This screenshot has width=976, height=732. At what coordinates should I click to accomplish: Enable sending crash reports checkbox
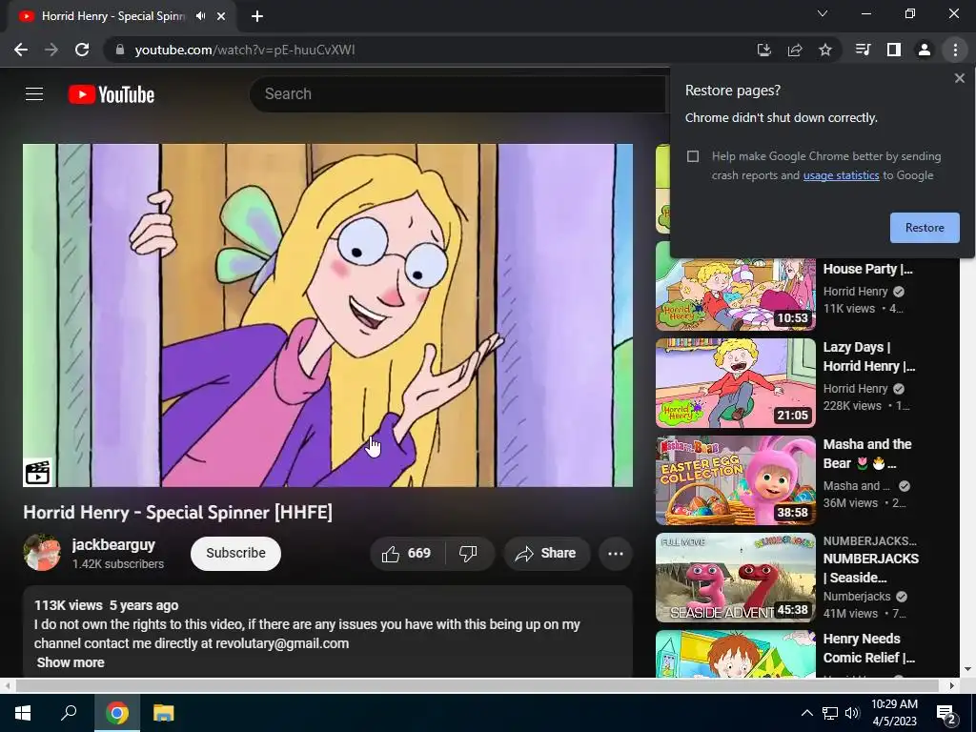click(x=693, y=156)
